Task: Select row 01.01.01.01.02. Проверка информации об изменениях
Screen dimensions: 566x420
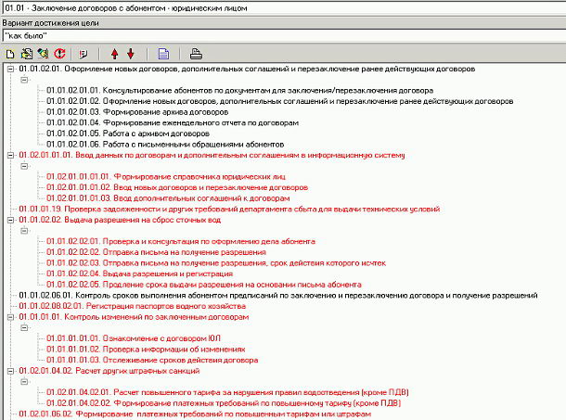Action: [146, 350]
